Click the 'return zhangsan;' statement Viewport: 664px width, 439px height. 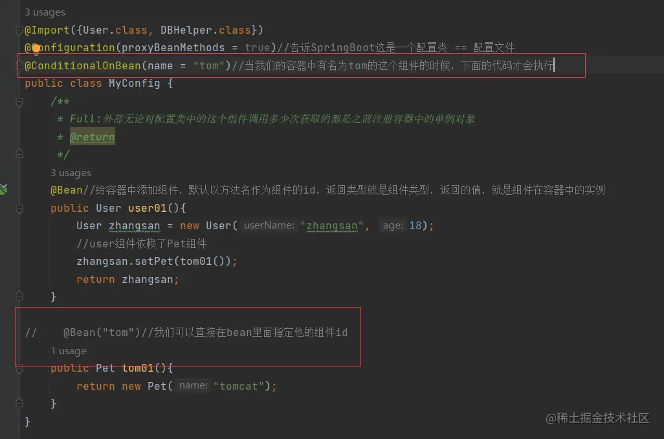[127, 279]
